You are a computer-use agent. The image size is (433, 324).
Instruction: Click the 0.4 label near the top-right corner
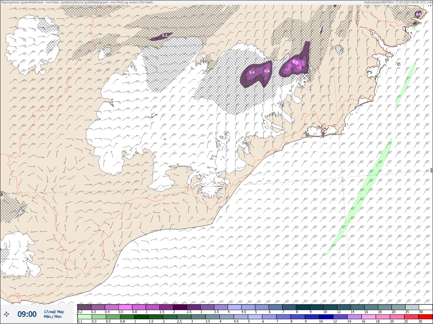pyautogui.click(x=418, y=15)
